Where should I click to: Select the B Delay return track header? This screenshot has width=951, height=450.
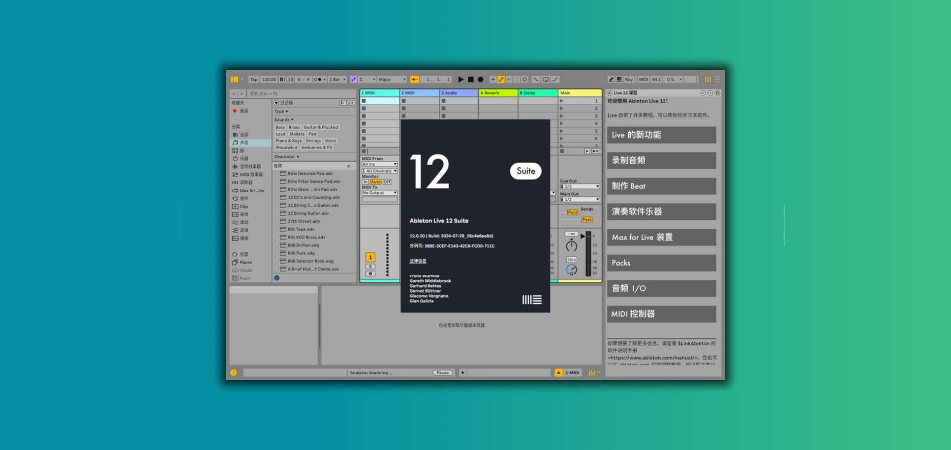[x=538, y=93]
